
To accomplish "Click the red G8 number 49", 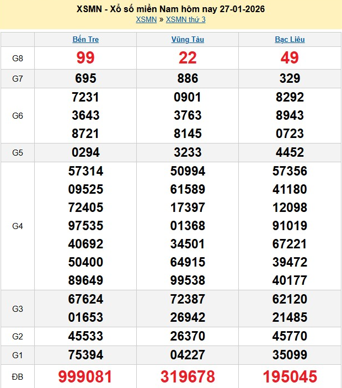I will (x=290, y=58).
